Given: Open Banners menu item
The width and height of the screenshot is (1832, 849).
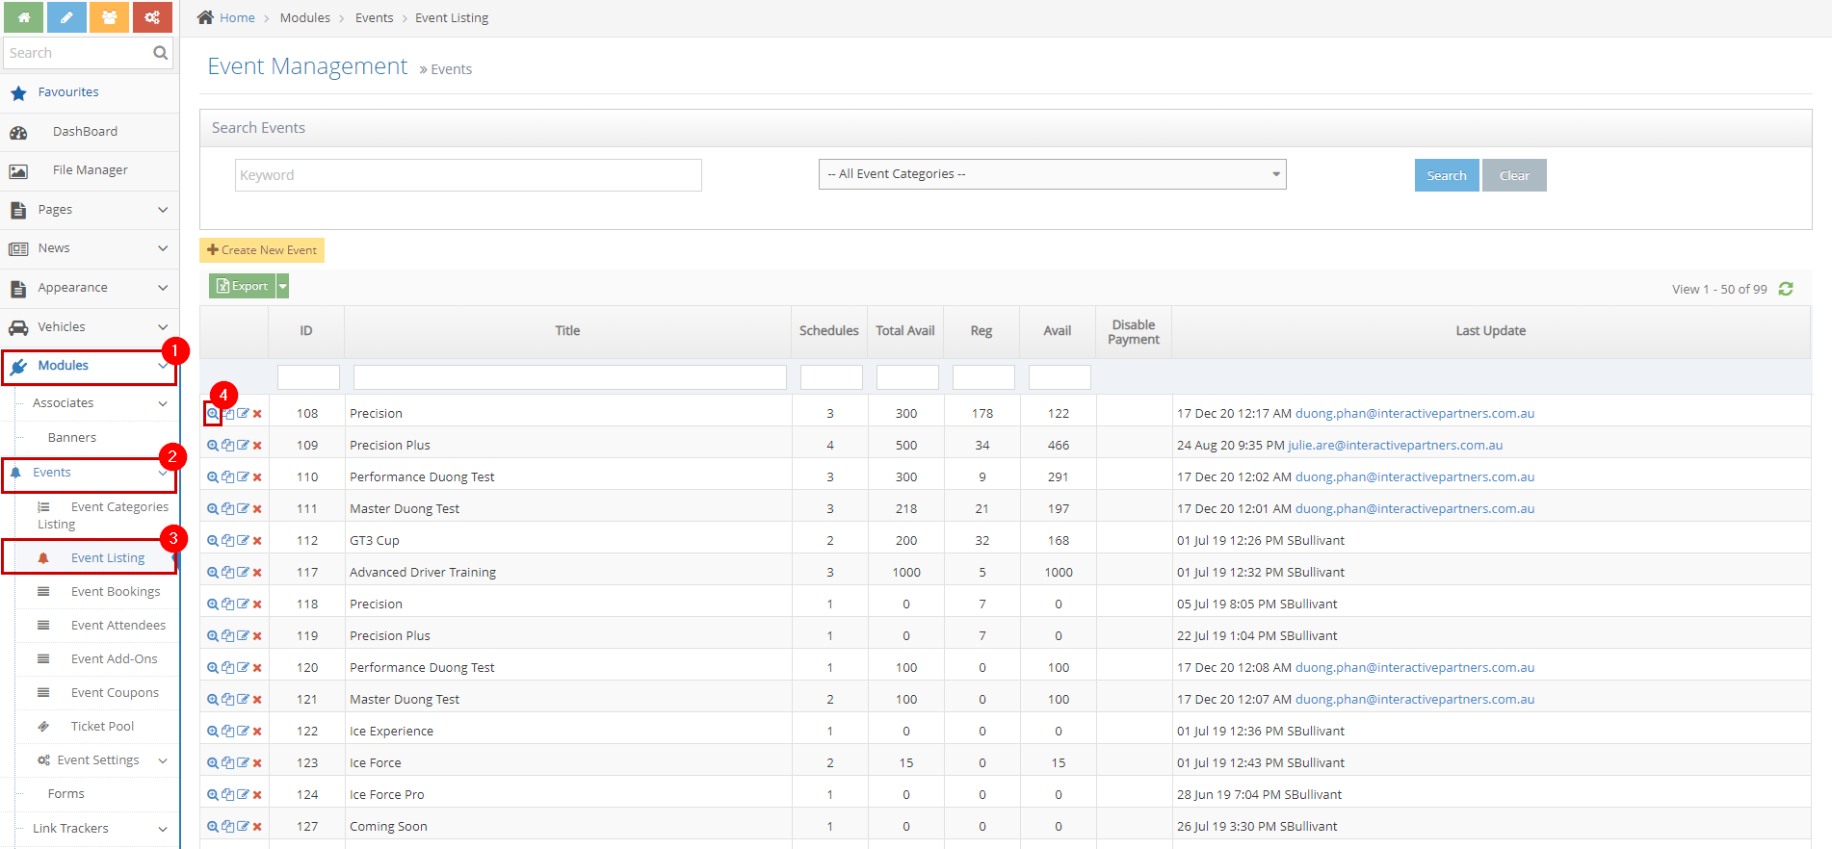Looking at the screenshot, I should pyautogui.click(x=72, y=438).
